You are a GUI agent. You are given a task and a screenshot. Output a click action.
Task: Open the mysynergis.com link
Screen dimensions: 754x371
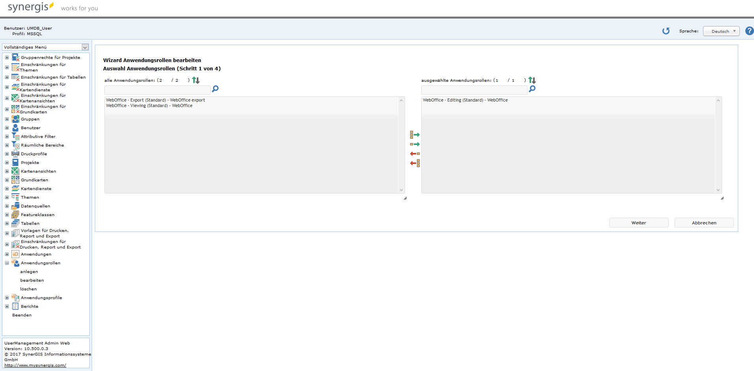click(x=35, y=365)
